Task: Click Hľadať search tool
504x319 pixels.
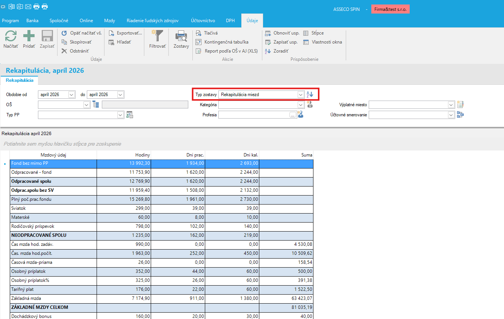Action: pyautogui.click(x=120, y=42)
